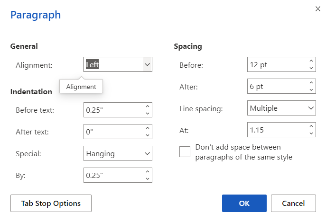The height and width of the screenshot is (222, 326).
Task: Decrease the After spacing value
Action: click(311, 90)
